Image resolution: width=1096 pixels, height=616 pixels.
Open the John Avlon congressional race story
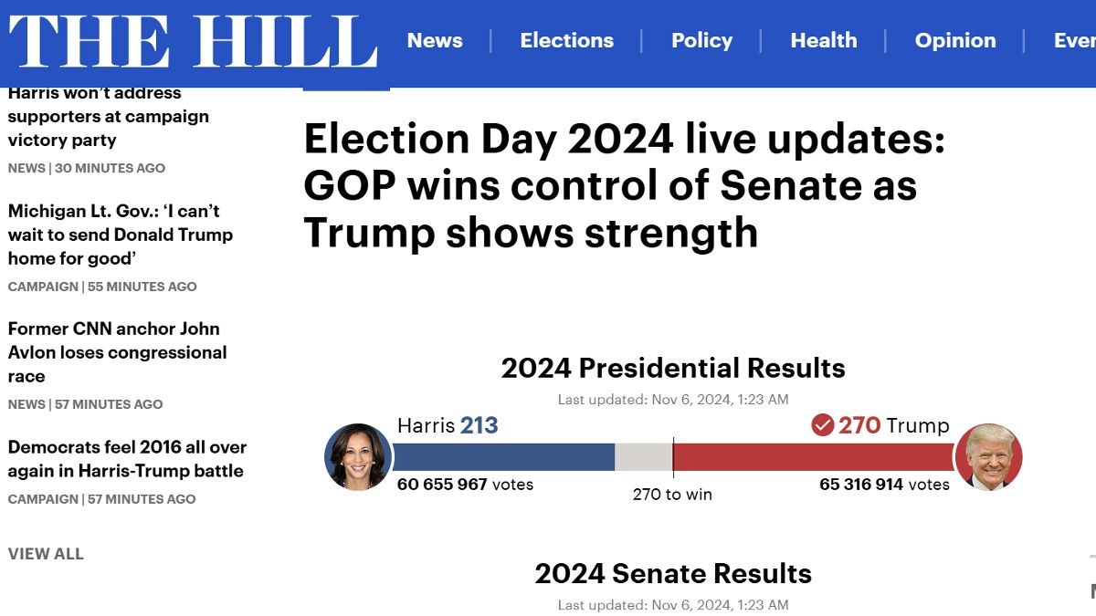[117, 352]
